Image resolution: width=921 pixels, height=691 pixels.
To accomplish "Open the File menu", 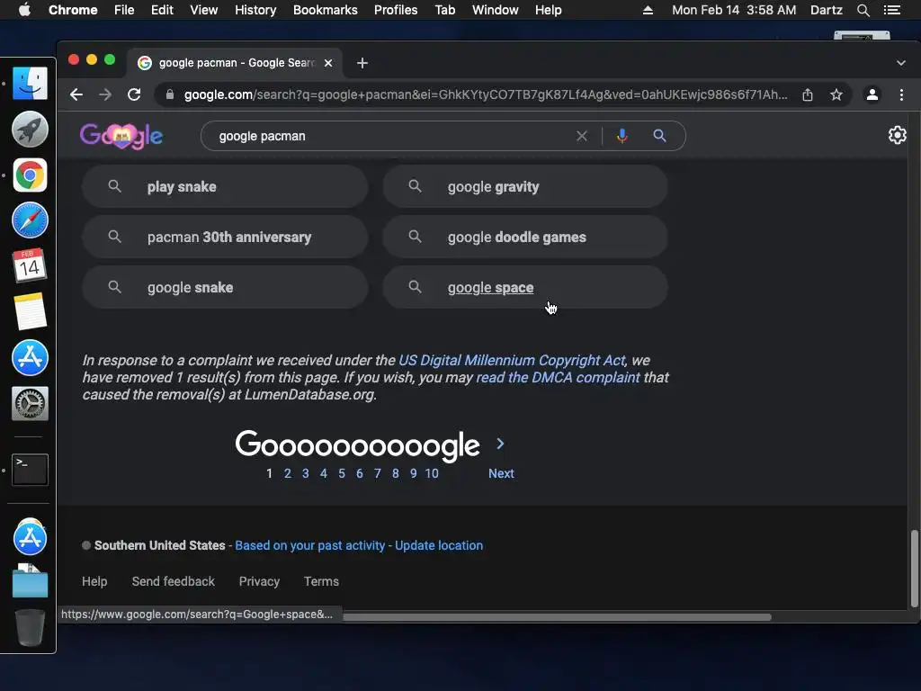I will (124, 10).
